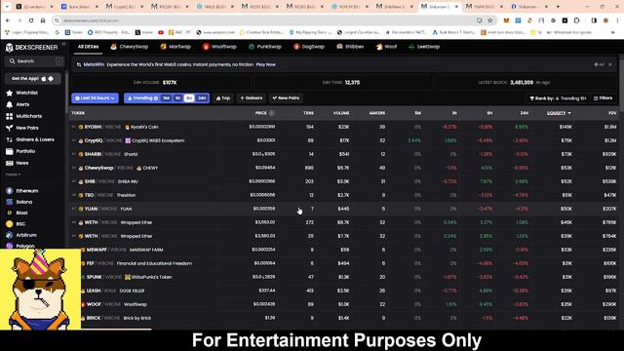Viewport: 624px width, 351px height.
Task: Open LEASH DOGE KILLER pair row
Action: coord(344,291)
